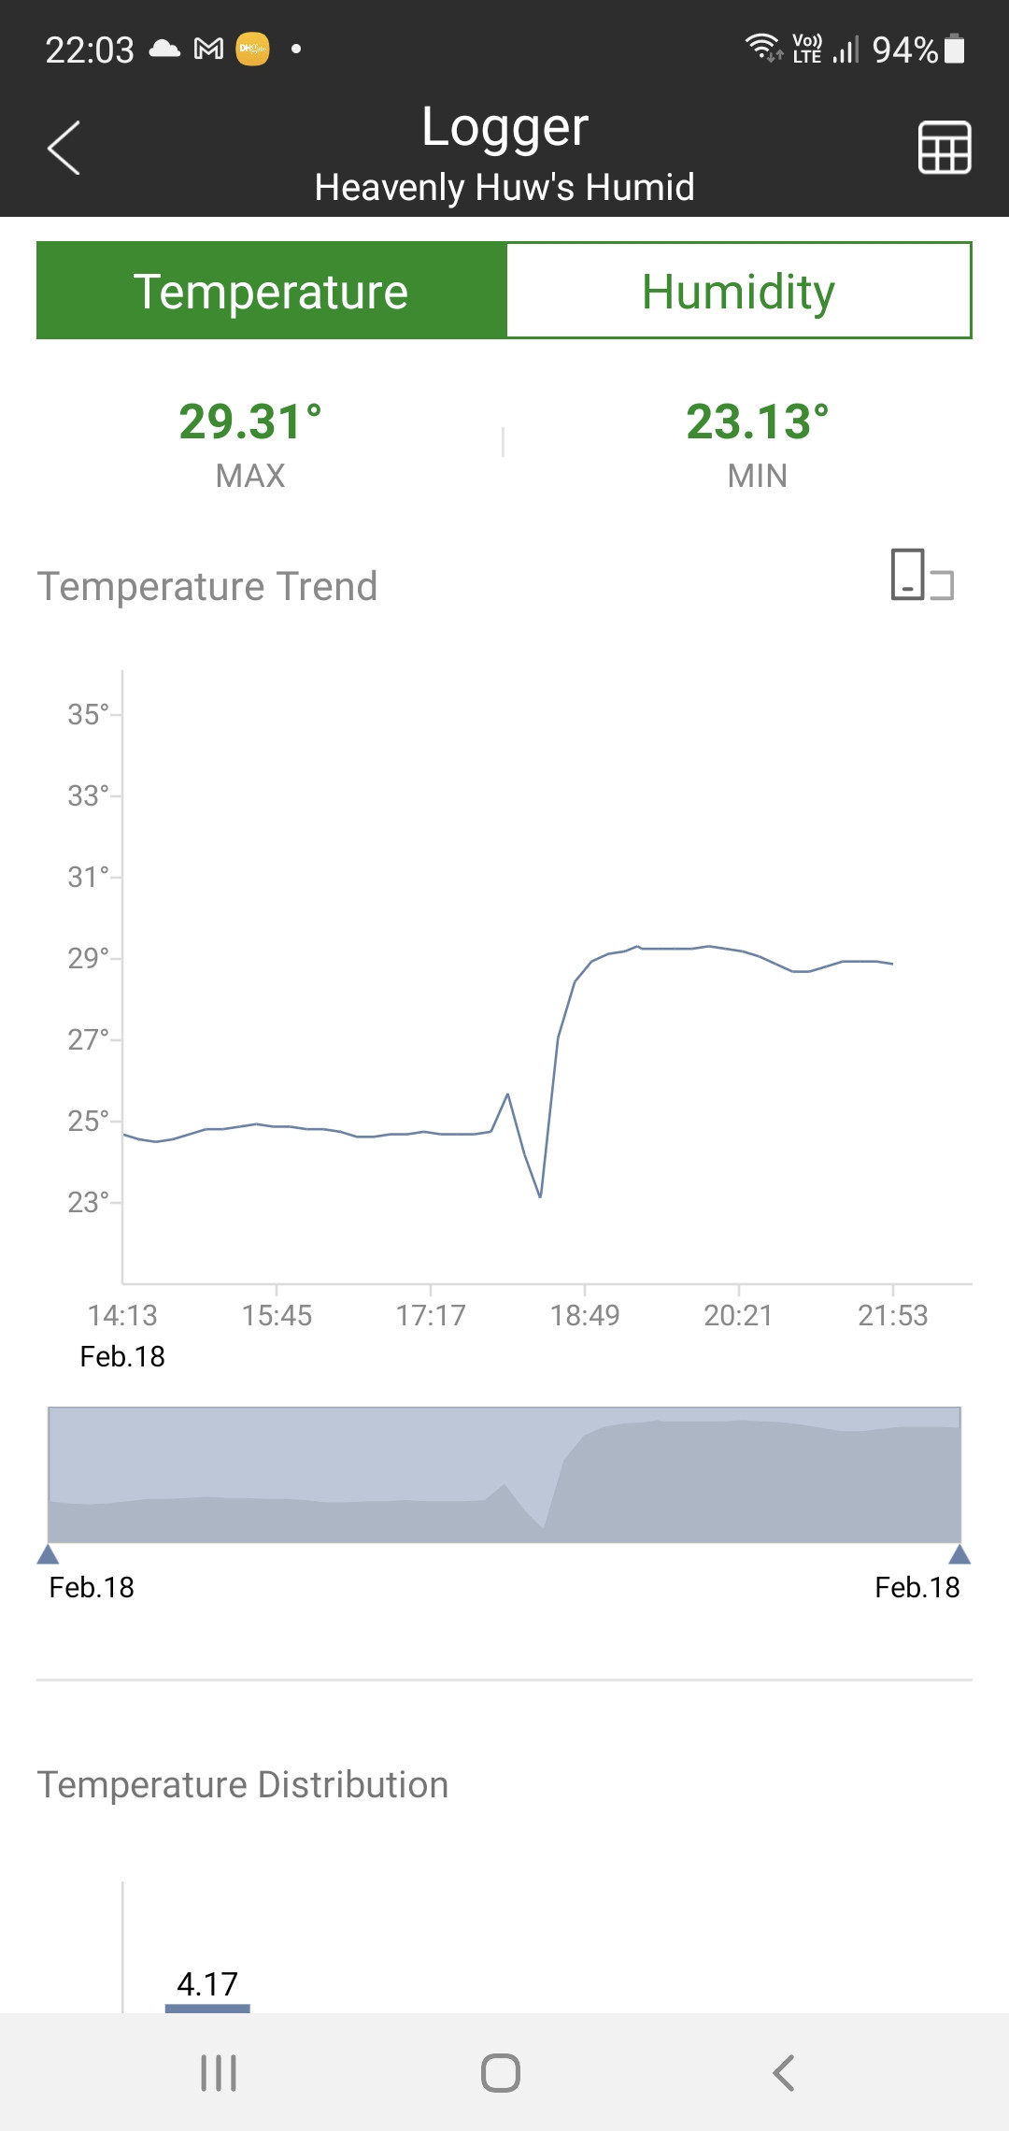The height and width of the screenshot is (2131, 1009).
Task: Tap the 18:49 time label on chart axis
Action: 585,1315
